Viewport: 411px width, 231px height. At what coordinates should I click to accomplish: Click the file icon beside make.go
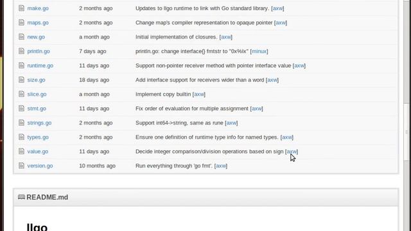tap(21, 8)
